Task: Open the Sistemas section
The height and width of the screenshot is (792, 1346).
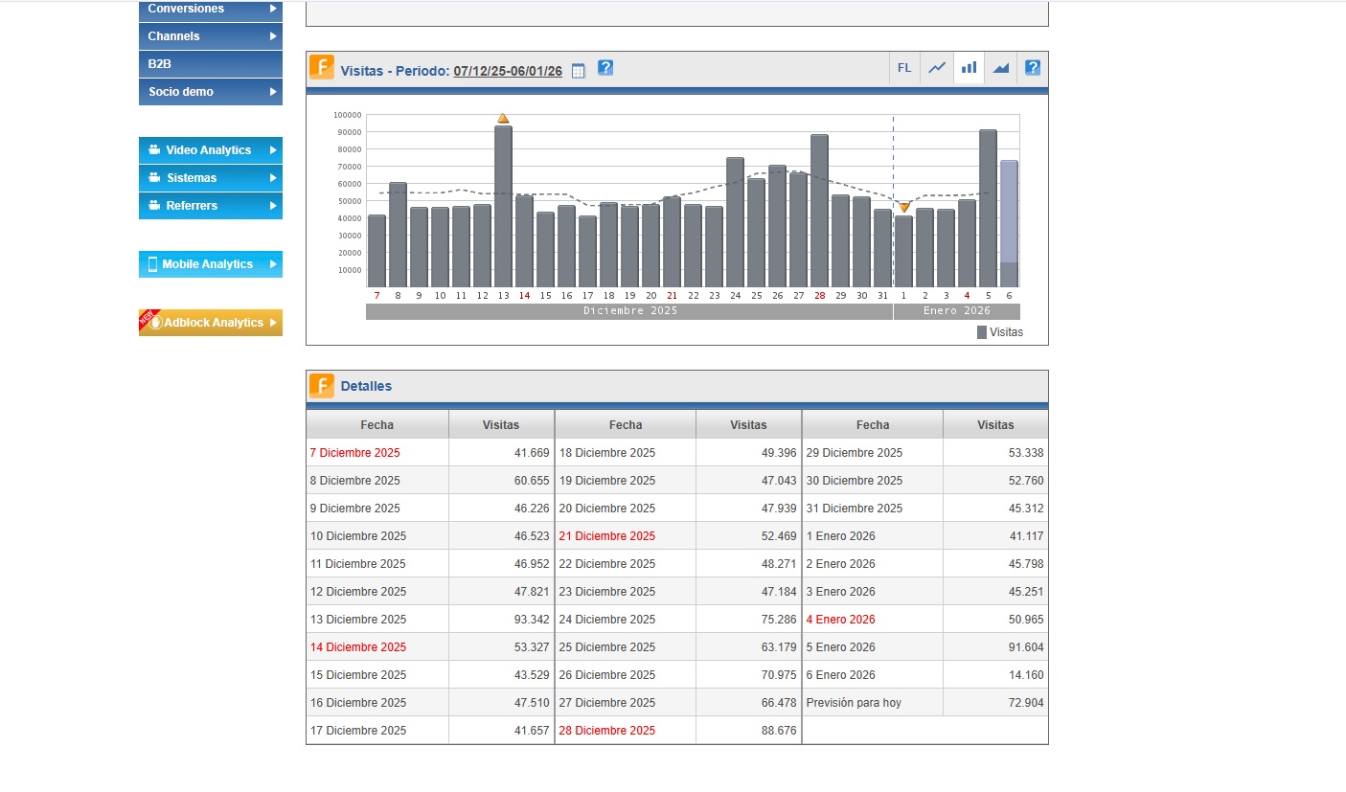Action: [x=210, y=178]
